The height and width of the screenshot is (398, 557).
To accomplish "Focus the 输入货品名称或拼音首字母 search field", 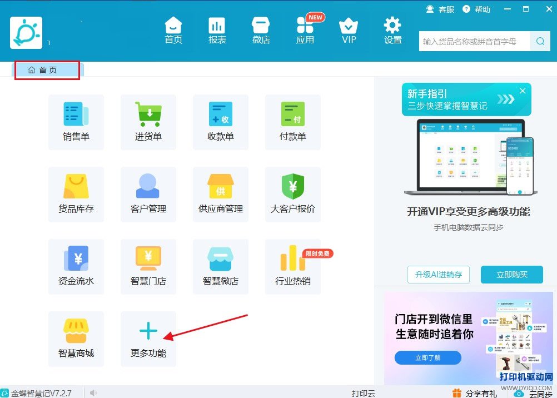I will (x=475, y=41).
